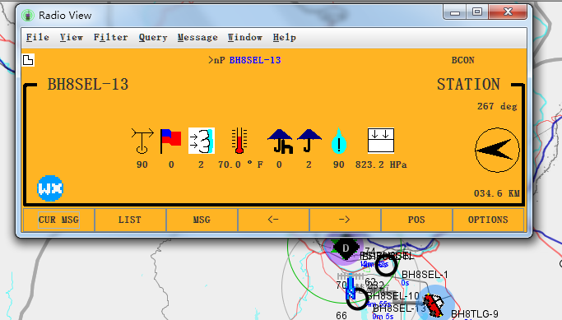Click the wind speed flag icon

[170, 141]
